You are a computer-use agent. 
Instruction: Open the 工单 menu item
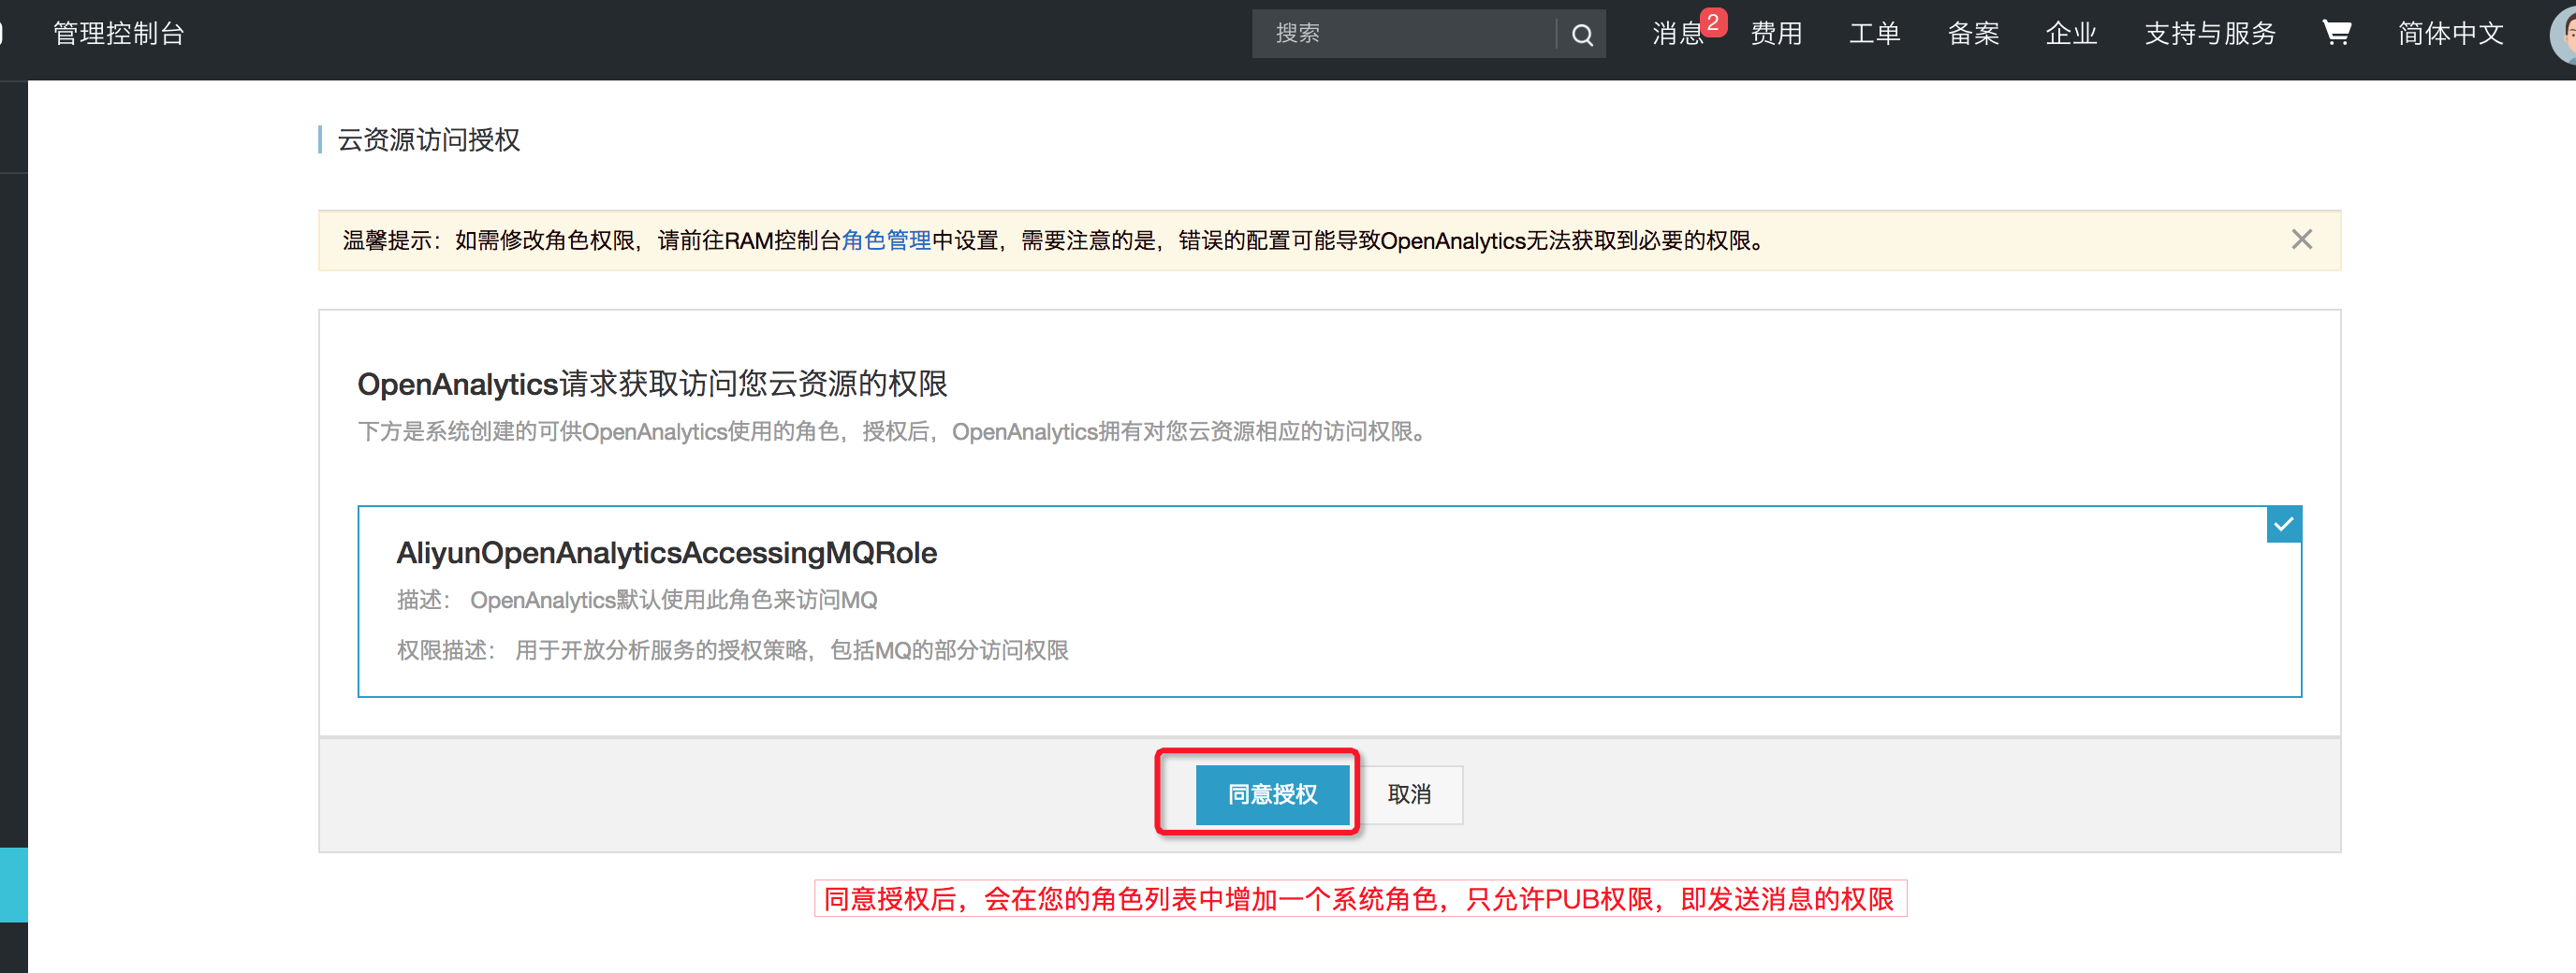tap(1874, 34)
